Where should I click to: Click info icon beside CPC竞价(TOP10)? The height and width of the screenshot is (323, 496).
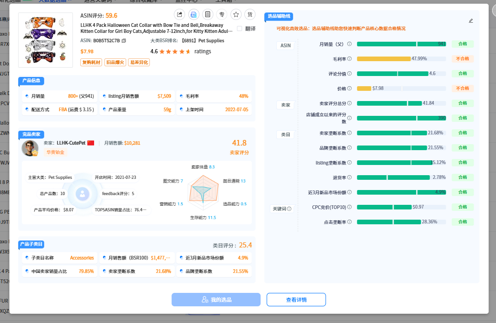pyautogui.click(x=349, y=207)
